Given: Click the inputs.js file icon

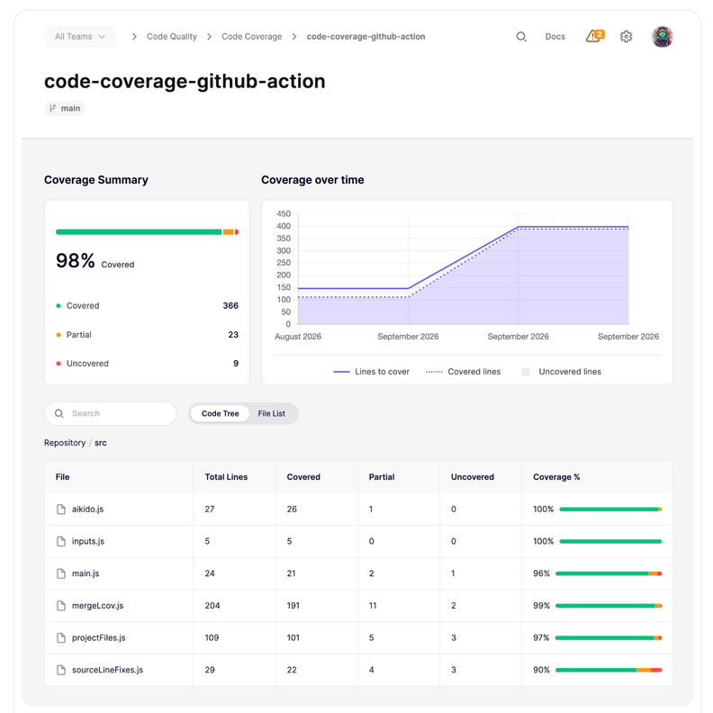Looking at the screenshot, I should pos(61,541).
